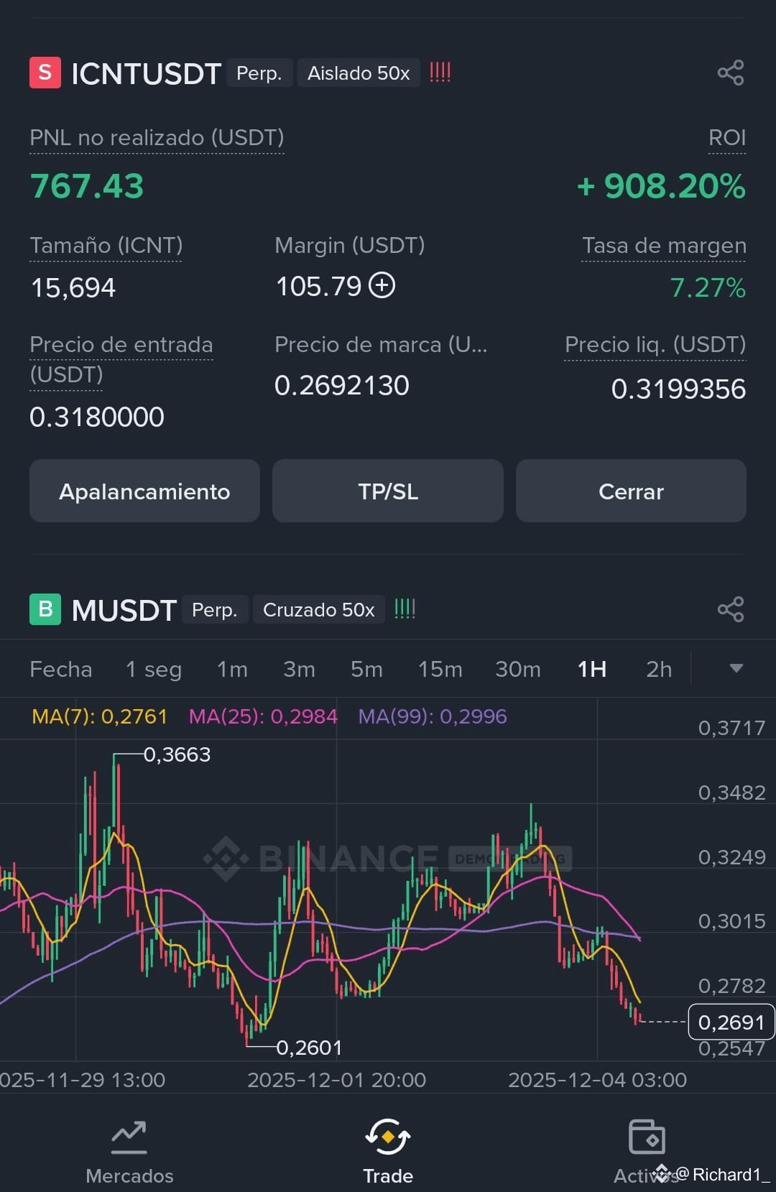The width and height of the screenshot is (776, 1192).
Task: Tap the 0,3663 high price marker
Action: pos(177,754)
